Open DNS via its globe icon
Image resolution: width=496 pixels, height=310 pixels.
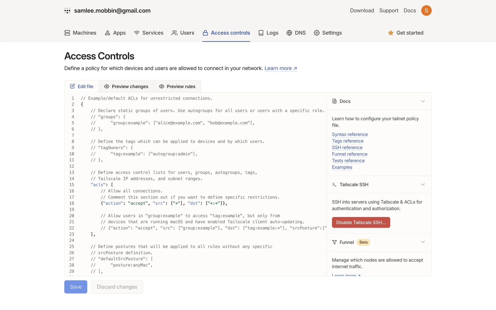(289, 33)
